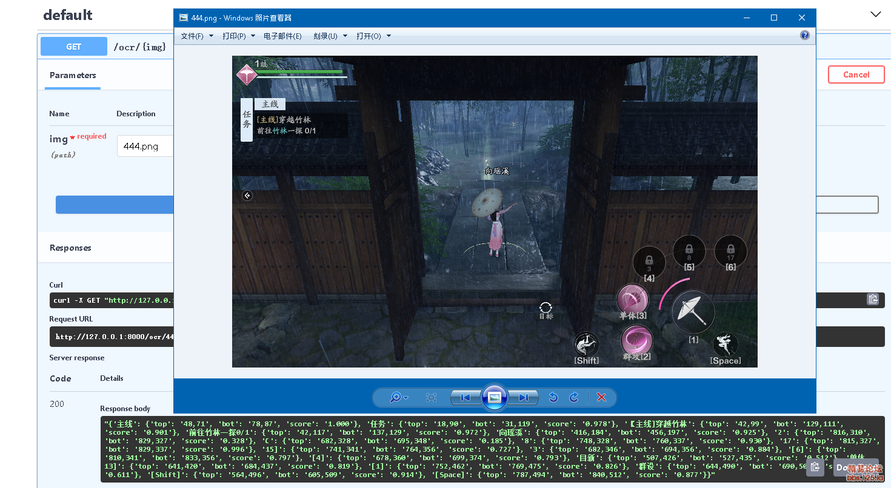Viewport: 891px width, 488px height.
Task: Start the slideshow with the center button
Action: [x=494, y=397]
